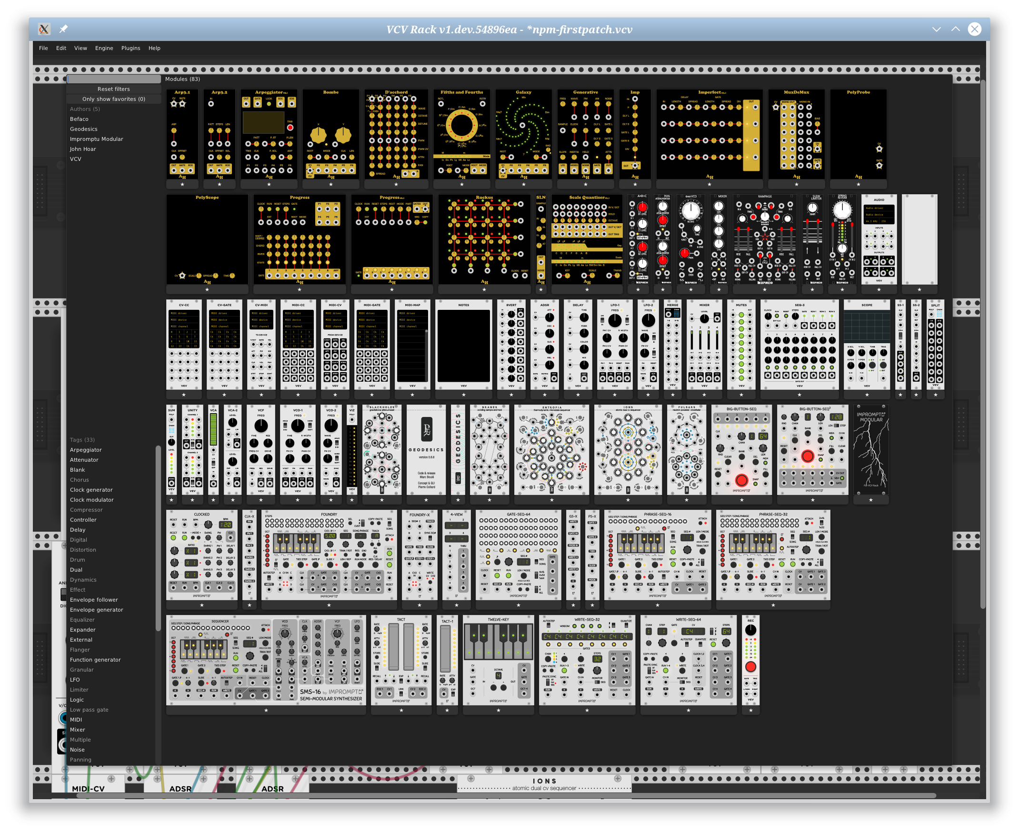Add the MuxDeMux module

pos(797,134)
